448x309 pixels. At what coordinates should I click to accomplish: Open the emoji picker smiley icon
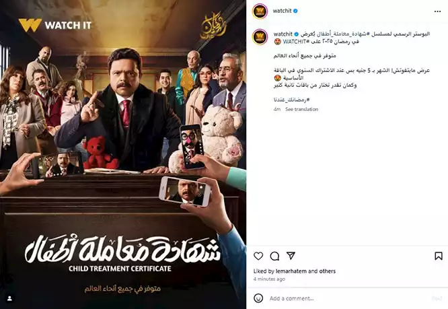click(x=258, y=298)
